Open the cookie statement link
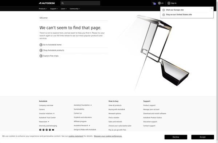The width and height of the screenshot is (218, 143). (76, 136)
